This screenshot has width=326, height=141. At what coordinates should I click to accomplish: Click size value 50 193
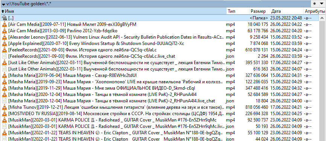point(262,126)
